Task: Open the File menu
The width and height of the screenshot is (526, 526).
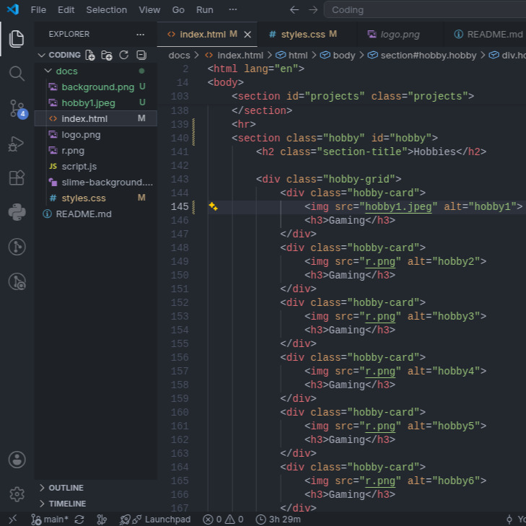Action: tap(38, 9)
